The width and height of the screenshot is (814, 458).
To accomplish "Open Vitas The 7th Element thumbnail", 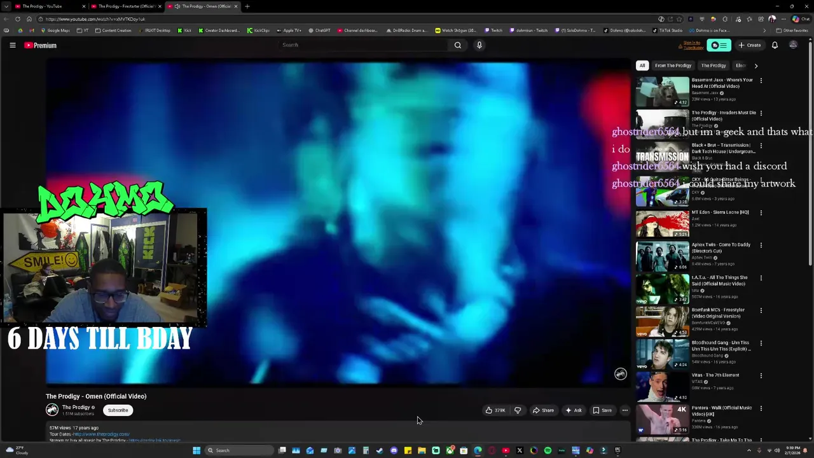I will coord(662,387).
